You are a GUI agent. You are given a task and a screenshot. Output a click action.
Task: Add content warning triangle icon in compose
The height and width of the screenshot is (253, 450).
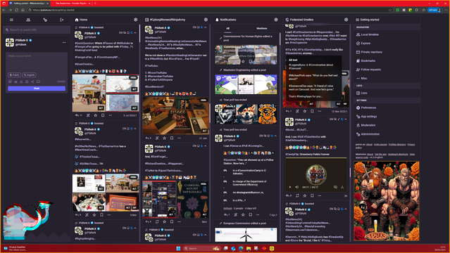point(21,82)
